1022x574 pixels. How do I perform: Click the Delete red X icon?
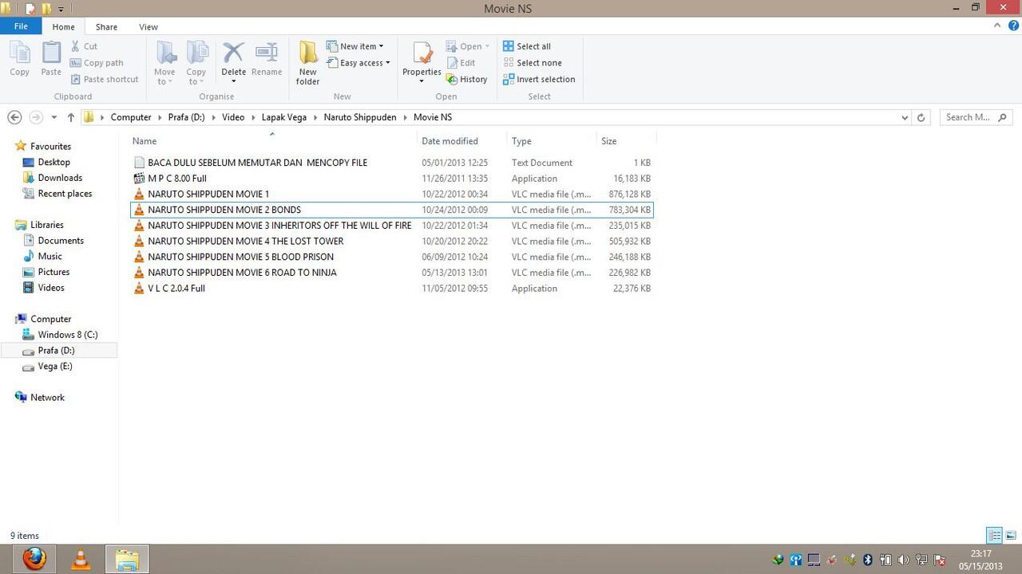(x=233, y=53)
